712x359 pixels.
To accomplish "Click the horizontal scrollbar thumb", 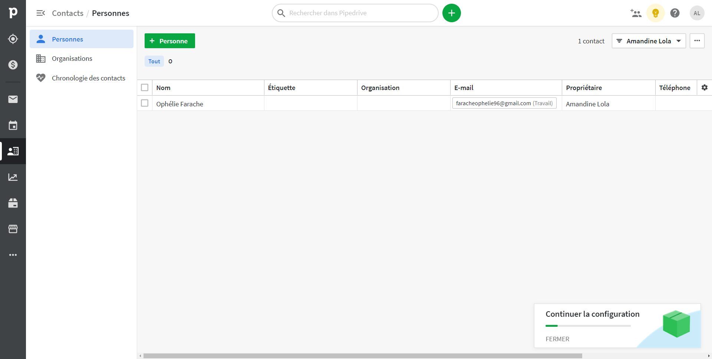I will (363, 356).
